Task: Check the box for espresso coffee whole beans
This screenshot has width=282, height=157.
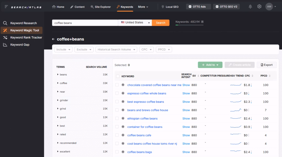Action: coord(117,93)
